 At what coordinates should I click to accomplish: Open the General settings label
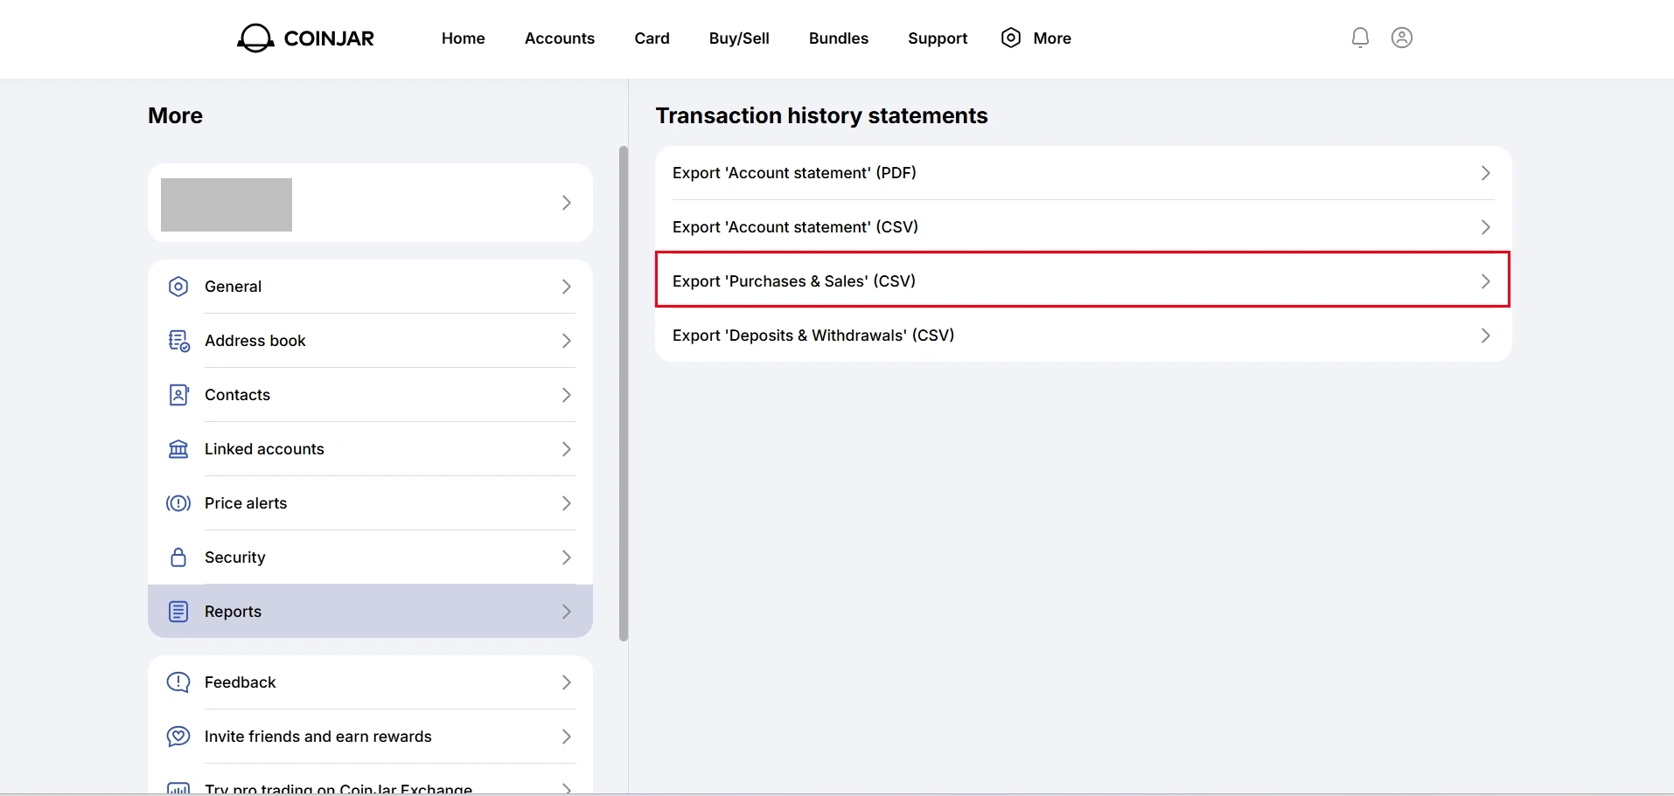(234, 287)
